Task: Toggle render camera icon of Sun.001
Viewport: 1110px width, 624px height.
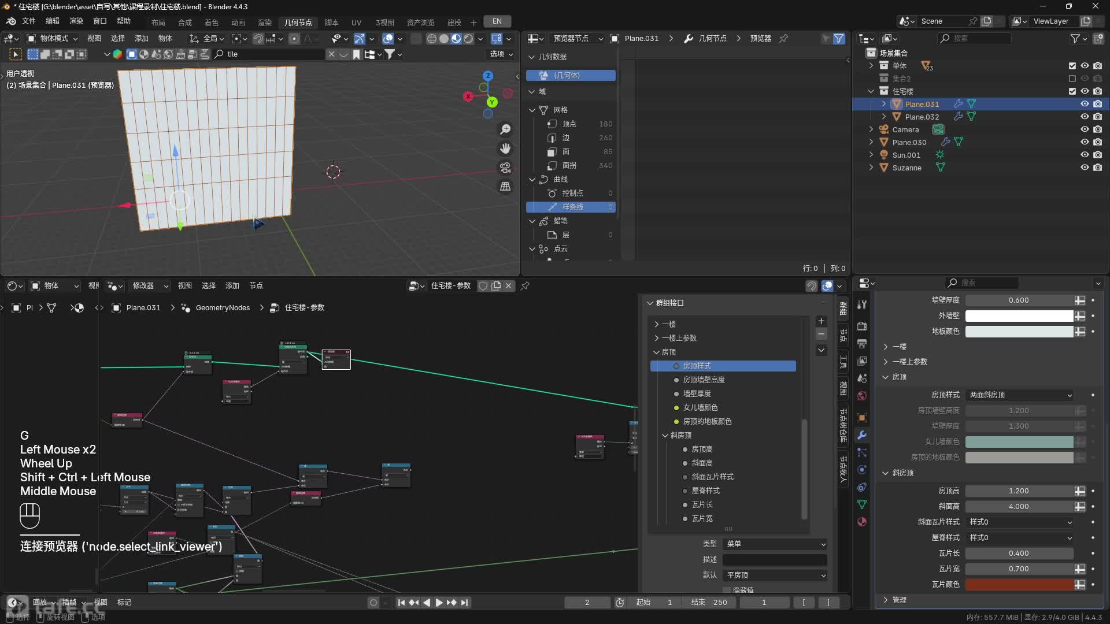Action: coord(1097,155)
